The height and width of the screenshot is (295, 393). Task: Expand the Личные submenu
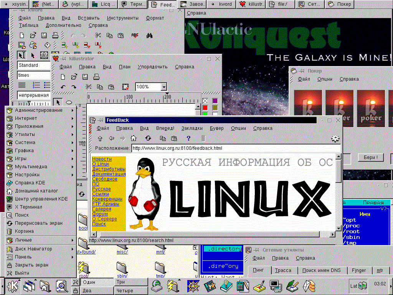click(41, 240)
